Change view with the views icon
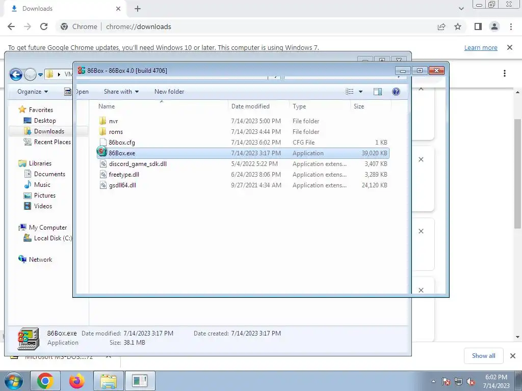 coord(350,92)
